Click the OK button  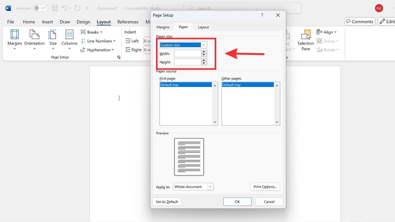pos(237,202)
